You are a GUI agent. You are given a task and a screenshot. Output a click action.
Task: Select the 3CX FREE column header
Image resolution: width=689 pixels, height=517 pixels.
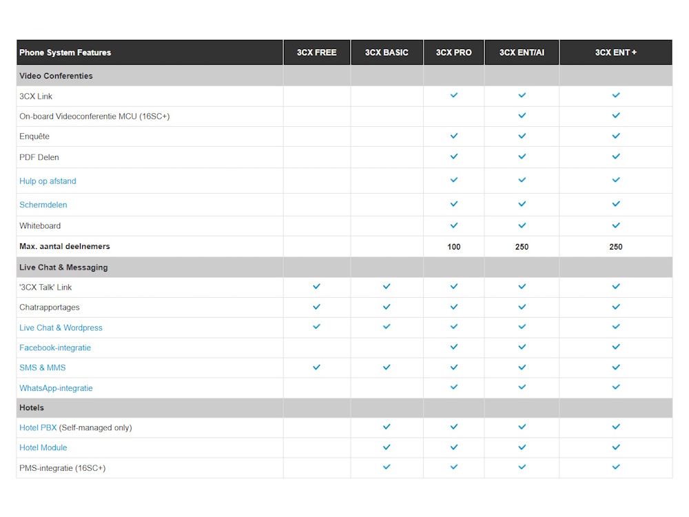coord(316,52)
